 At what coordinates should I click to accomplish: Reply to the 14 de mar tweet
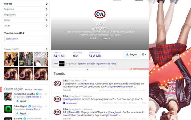106,103
